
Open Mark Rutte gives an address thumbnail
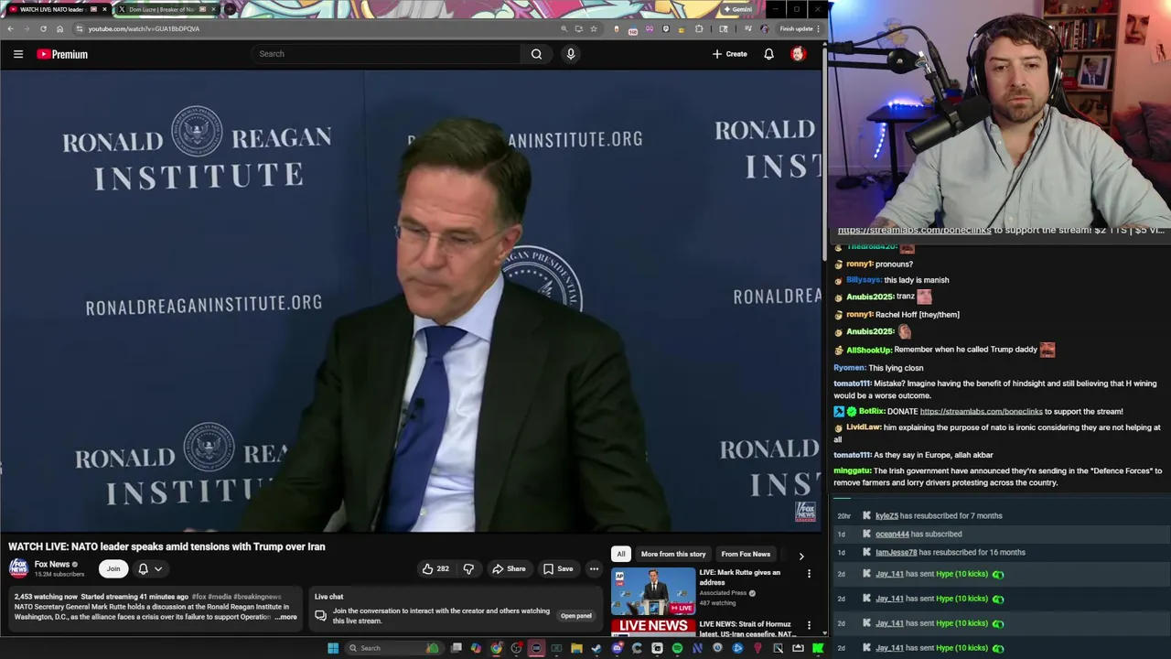(x=653, y=590)
